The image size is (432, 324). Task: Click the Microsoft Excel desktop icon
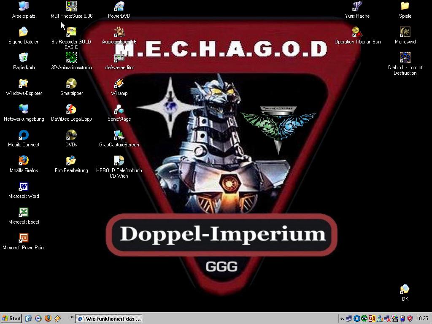coord(24,212)
